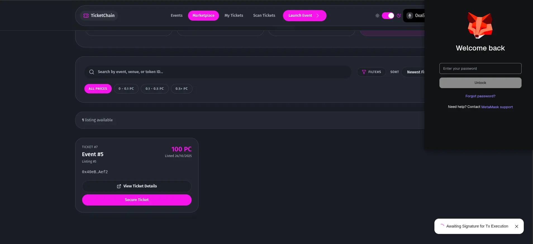Dismiss the Awaiting Signature toast

click(517, 226)
